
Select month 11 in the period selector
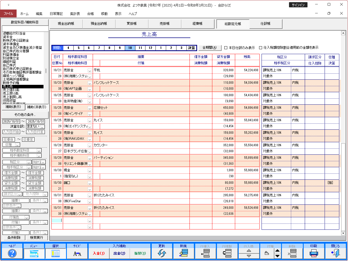point(140,48)
